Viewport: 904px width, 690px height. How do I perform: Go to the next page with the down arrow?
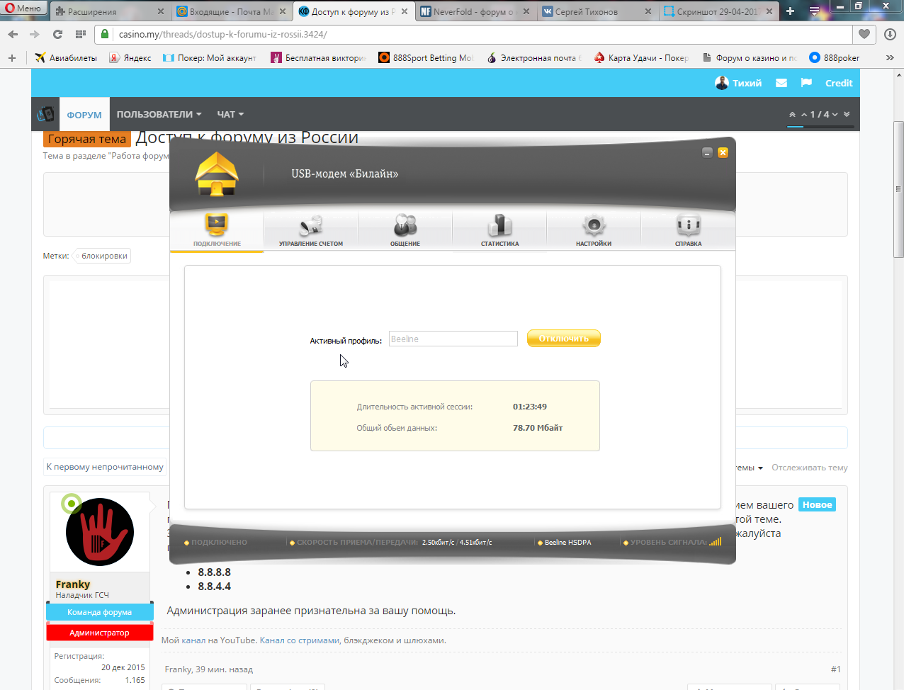(x=835, y=115)
